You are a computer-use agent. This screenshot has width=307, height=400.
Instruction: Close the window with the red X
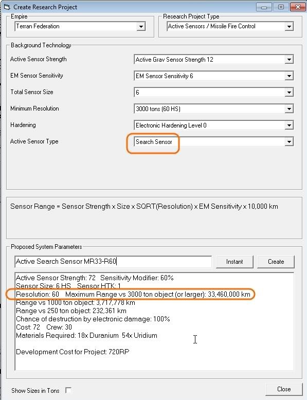pos(298,7)
